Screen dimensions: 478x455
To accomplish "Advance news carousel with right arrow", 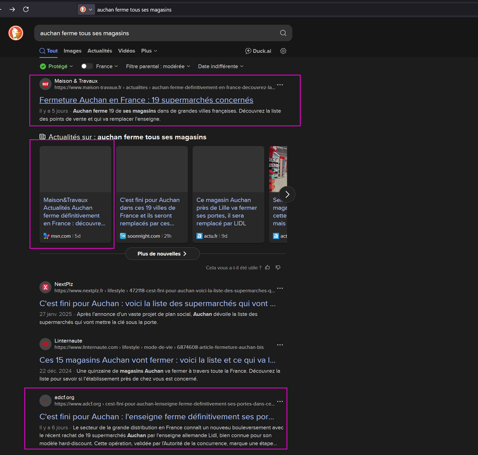I will [x=287, y=195].
